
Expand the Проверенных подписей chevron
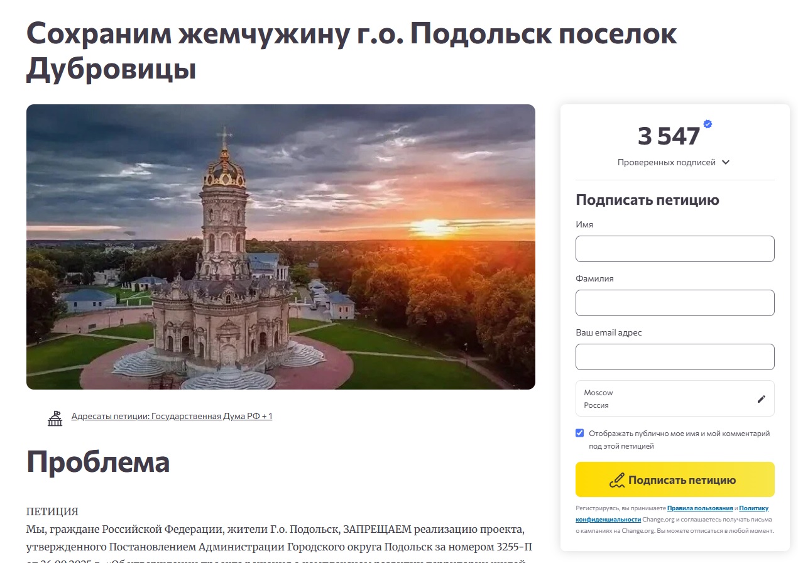pos(726,162)
